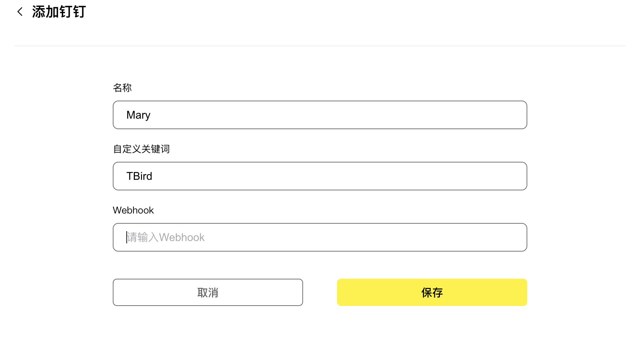Click the back arrow icon

[x=20, y=12]
